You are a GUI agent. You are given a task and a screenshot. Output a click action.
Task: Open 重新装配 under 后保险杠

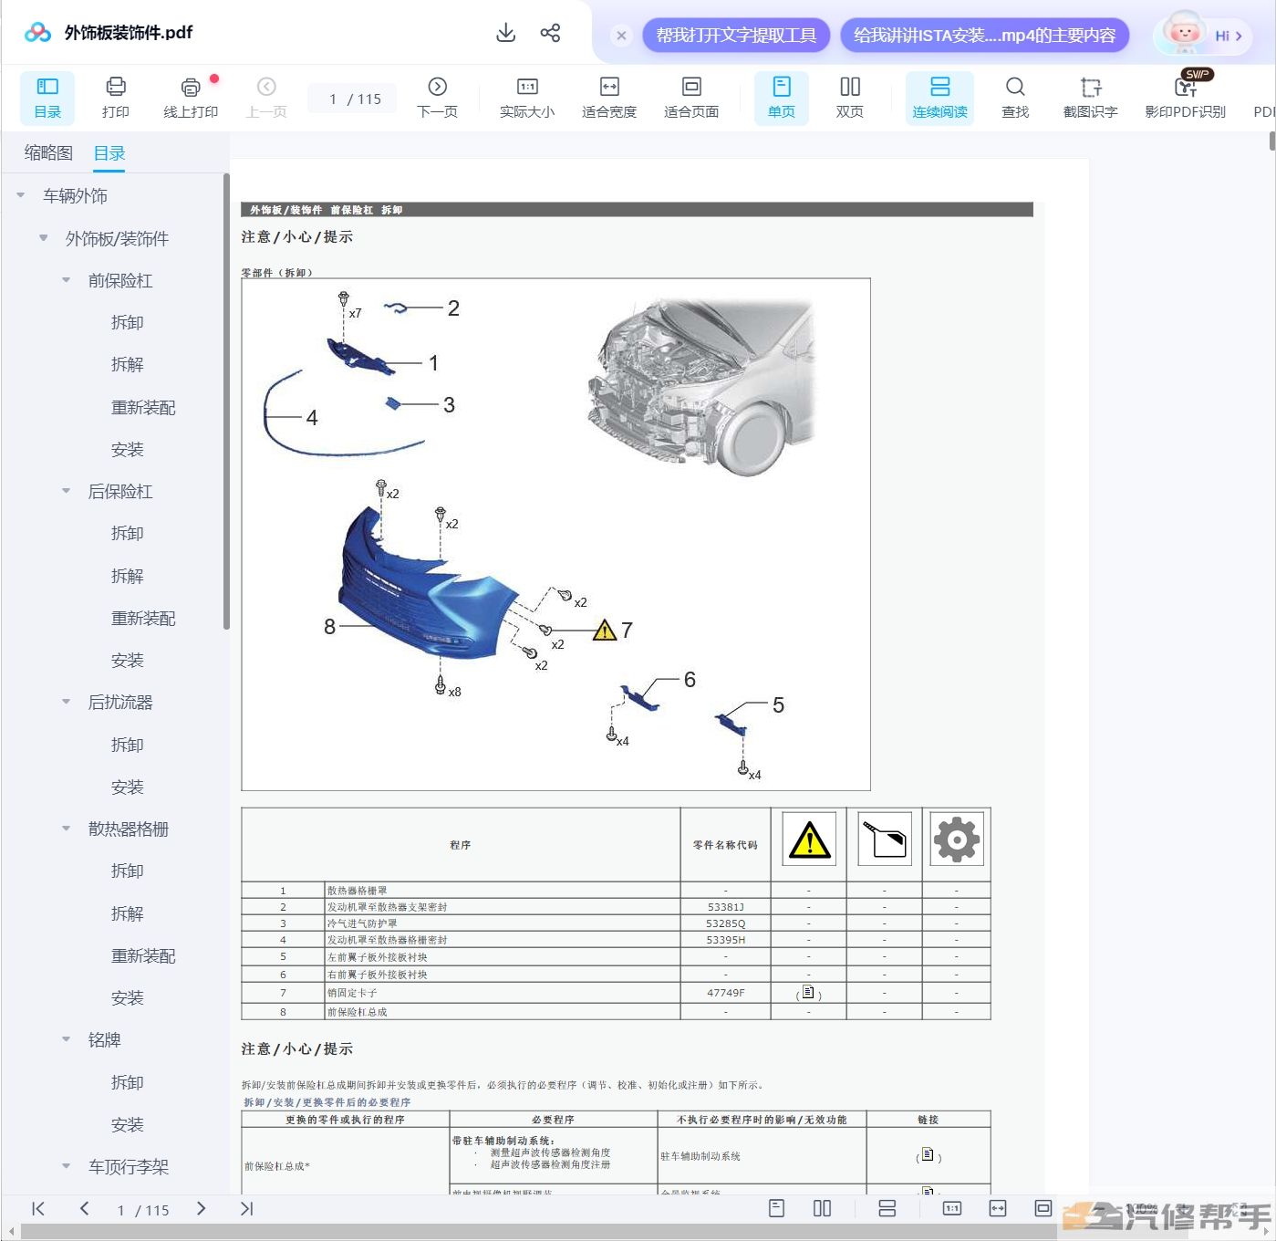point(143,618)
